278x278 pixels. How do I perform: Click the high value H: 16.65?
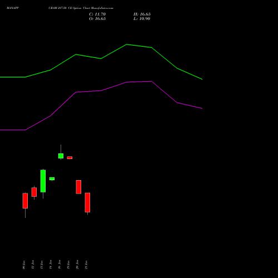point(142,14)
